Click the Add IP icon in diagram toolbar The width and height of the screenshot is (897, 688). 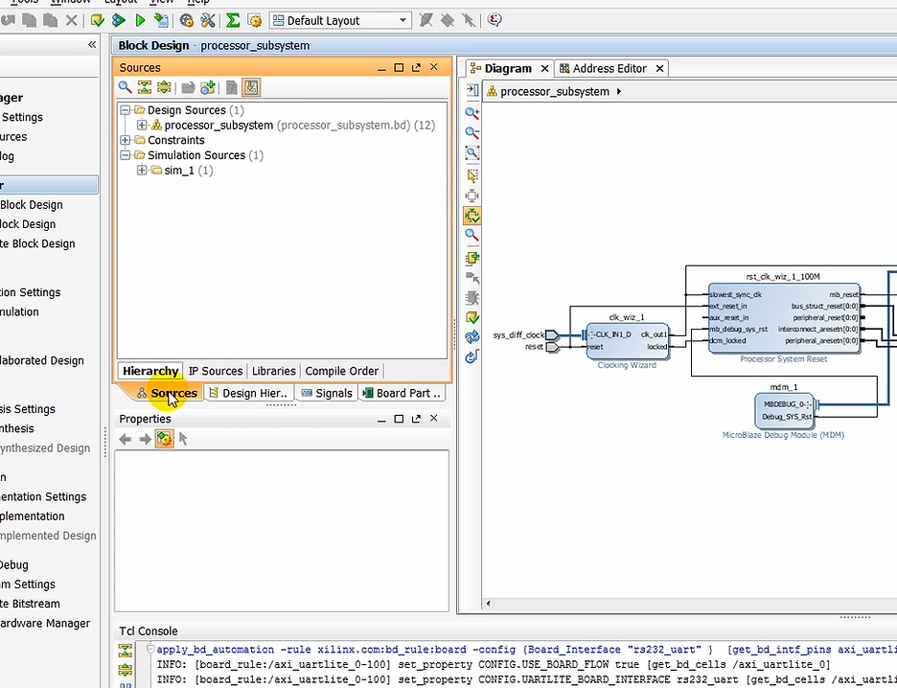[x=471, y=258]
